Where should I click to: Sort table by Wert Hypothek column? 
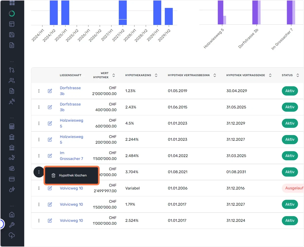point(114,75)
